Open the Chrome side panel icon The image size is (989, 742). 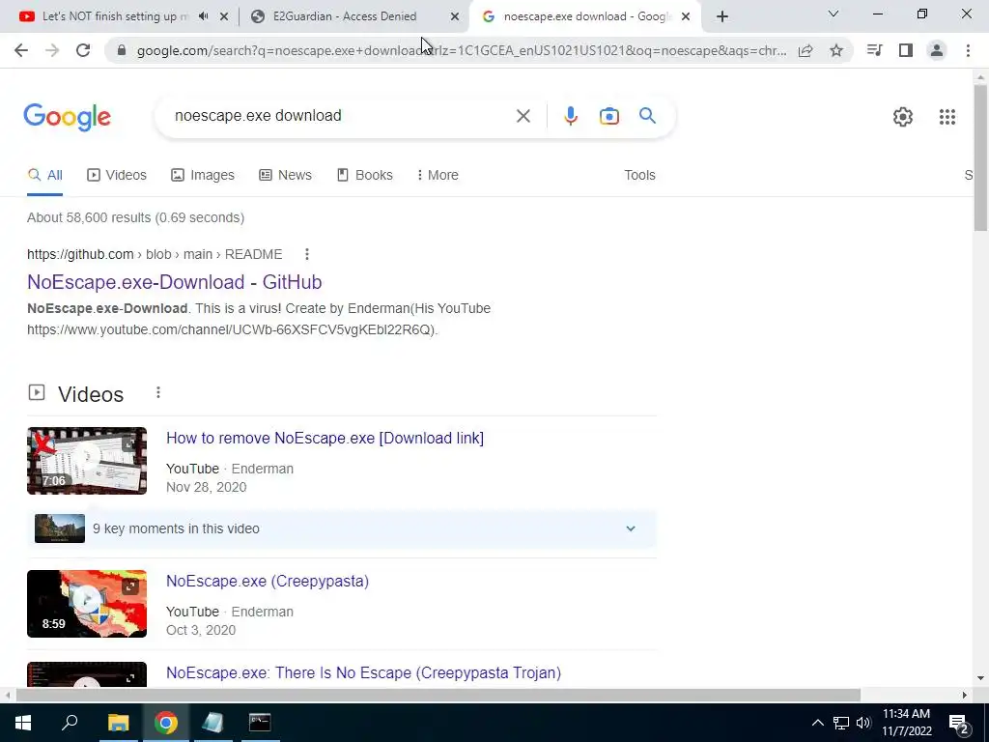906,50
